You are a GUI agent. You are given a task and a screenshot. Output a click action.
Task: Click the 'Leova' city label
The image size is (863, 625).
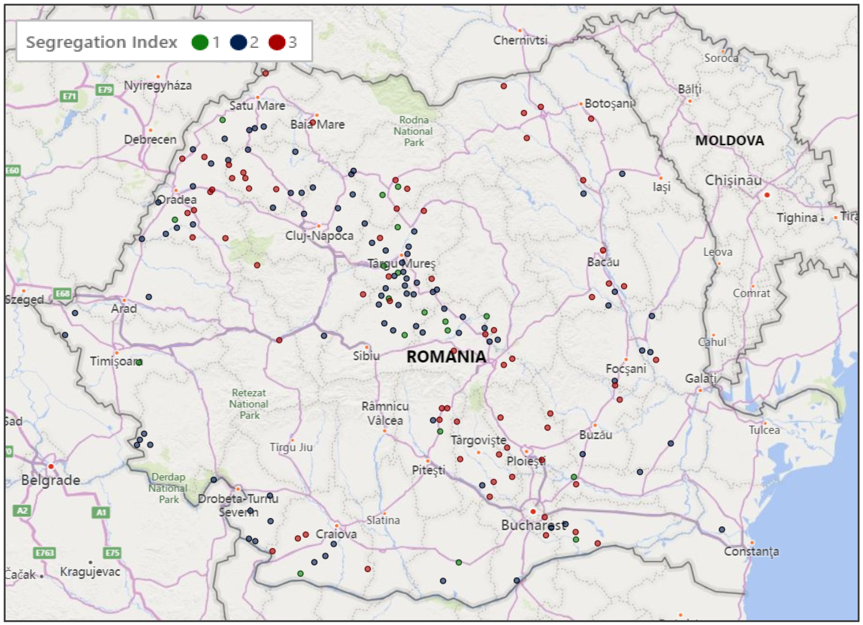[x=718, y=252]
